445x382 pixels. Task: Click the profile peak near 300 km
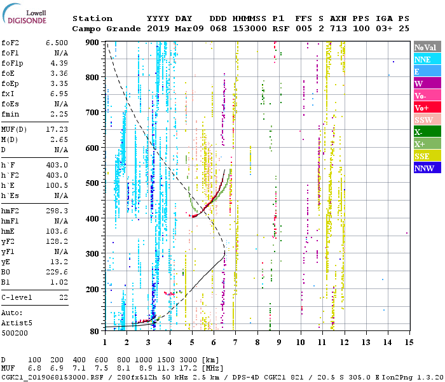click(224, 253)
